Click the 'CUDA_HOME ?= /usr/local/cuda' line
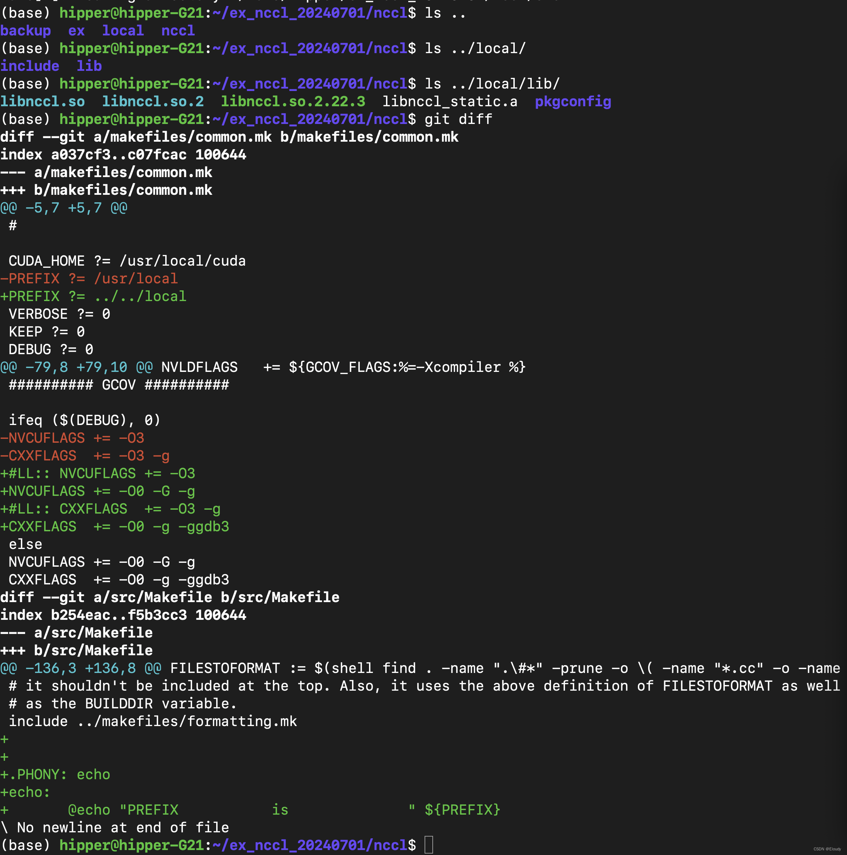Screen dimensions: 847x855 click(127, 261)
